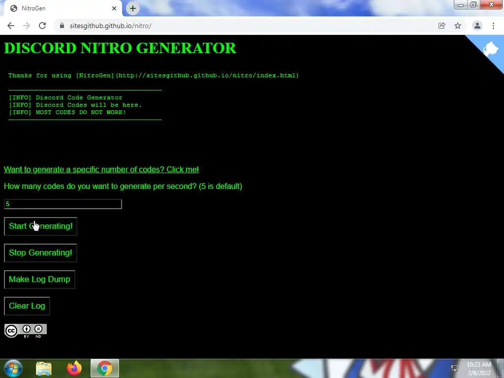
Task: Select the NitroGen tab
Action: 61,8
